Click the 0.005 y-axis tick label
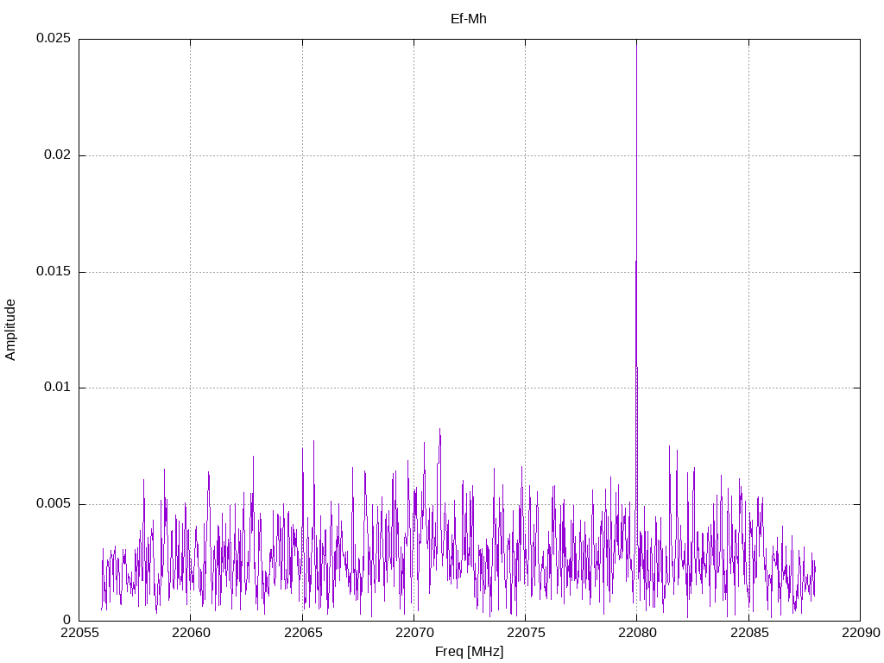The width and height of the screenshot is (884, 663). [x=53, y=504]
